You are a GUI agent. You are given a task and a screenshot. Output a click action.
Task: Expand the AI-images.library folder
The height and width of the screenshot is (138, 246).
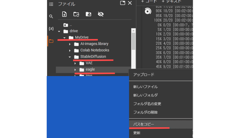click(x=70, y=44)
